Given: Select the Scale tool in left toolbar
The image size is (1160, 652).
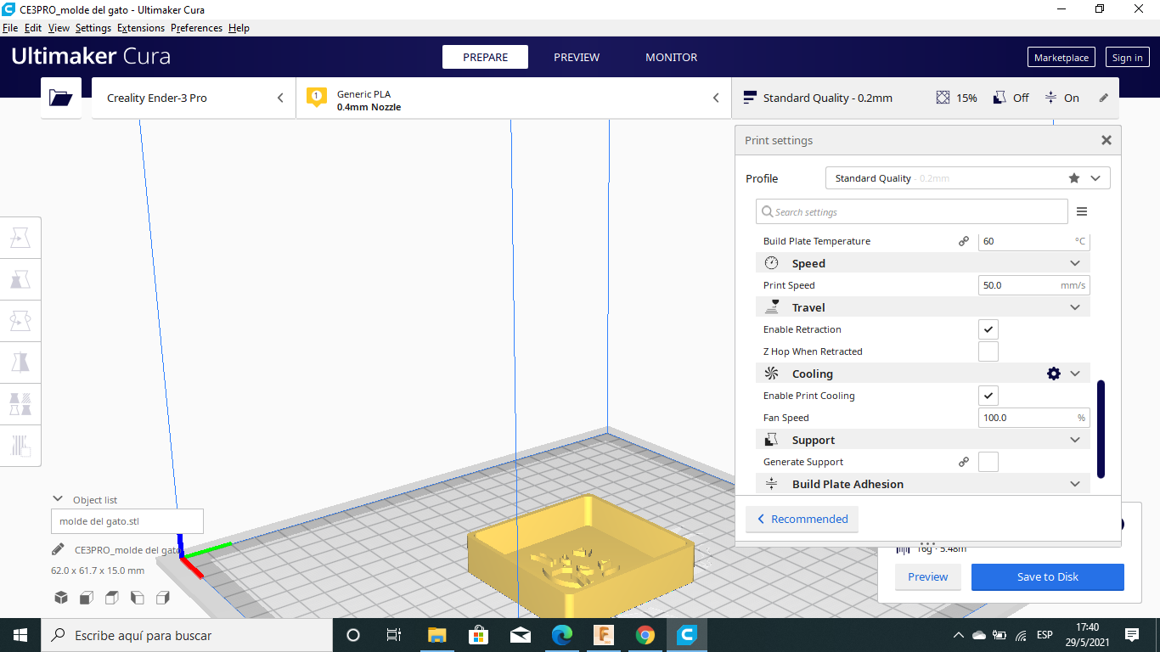Looking at the screenshot, I should pos(20,279).
